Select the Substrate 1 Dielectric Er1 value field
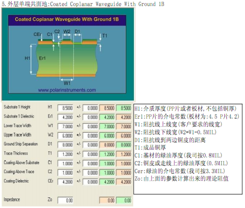245x208 pixels. click(x=65, y=117)
